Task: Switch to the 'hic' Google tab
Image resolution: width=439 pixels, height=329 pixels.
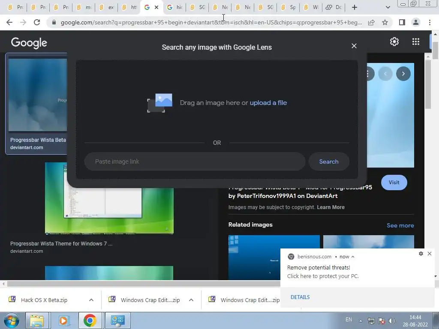Action: click(x=175, y=7)
